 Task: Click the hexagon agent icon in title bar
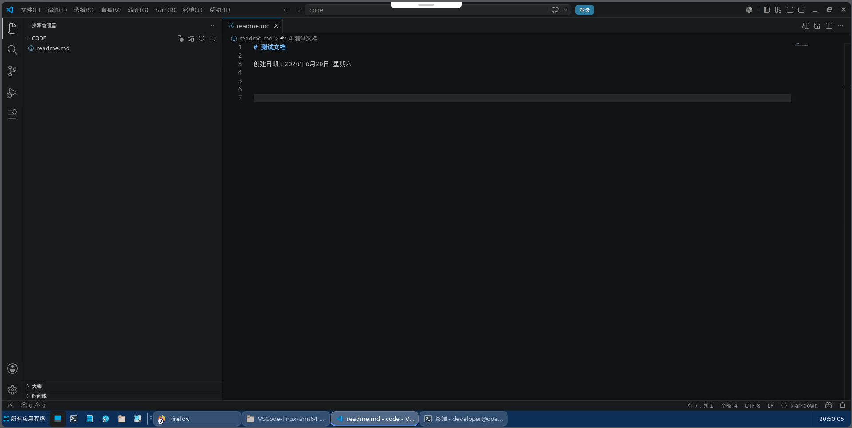coord(749,10)
